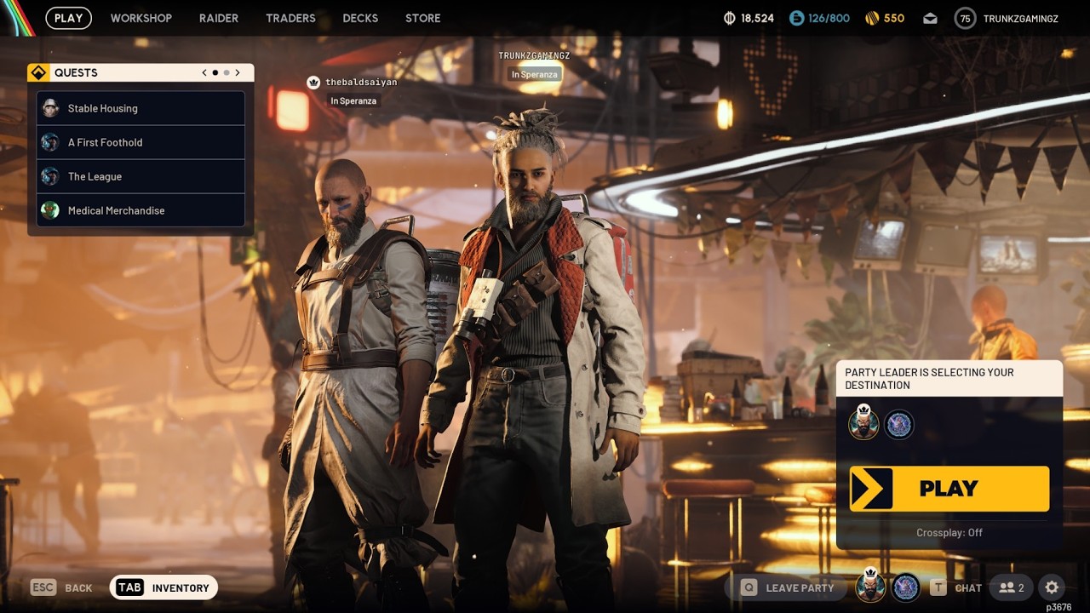Open the CHAT button

pyautogui.click(x=955, y=587)
